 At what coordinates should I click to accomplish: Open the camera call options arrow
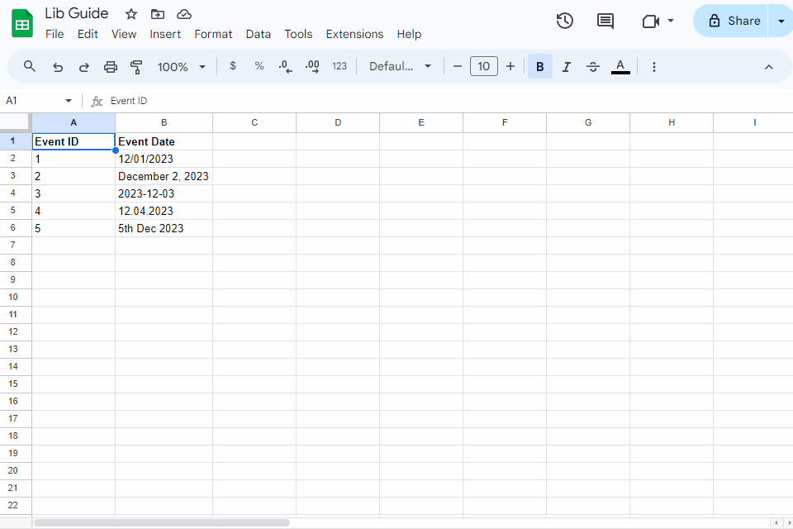(x=671, y=21)
